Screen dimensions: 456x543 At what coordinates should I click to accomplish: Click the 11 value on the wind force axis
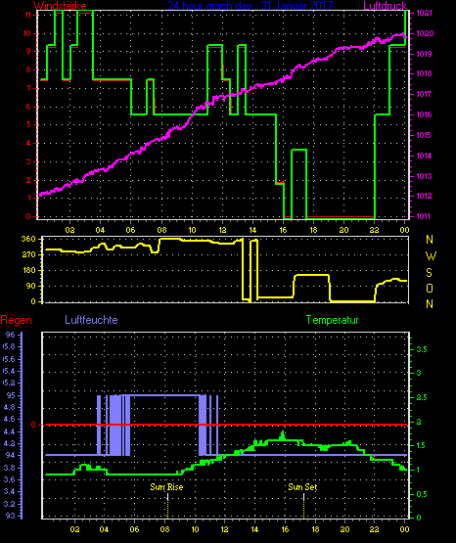[28, 15]
